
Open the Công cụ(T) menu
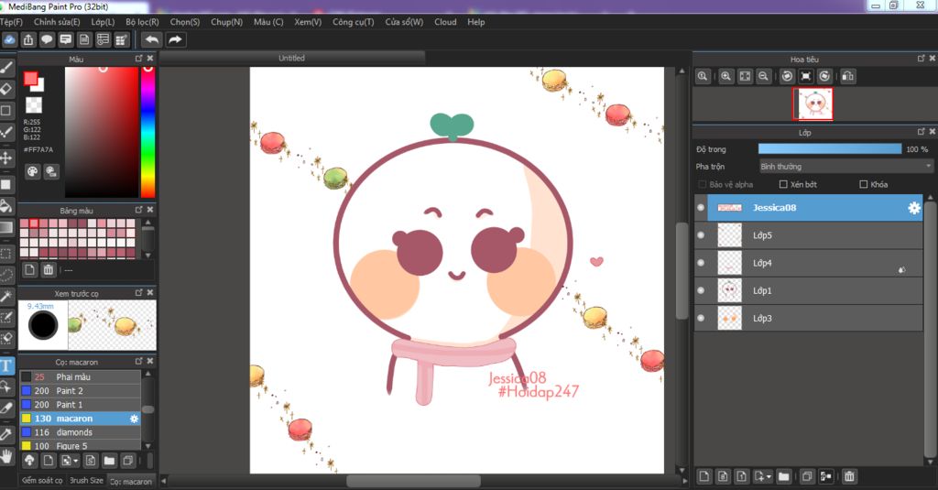tap(353, 22)
